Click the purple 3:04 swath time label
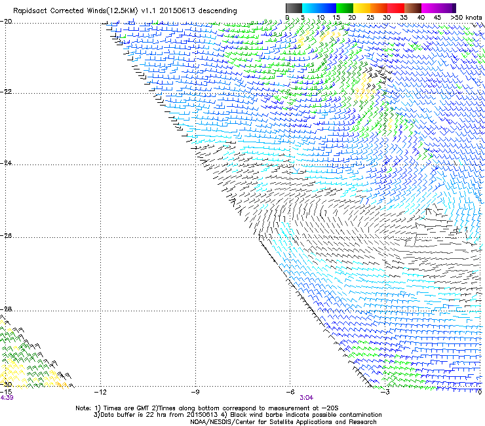485x426 pixels. [306, 398]
